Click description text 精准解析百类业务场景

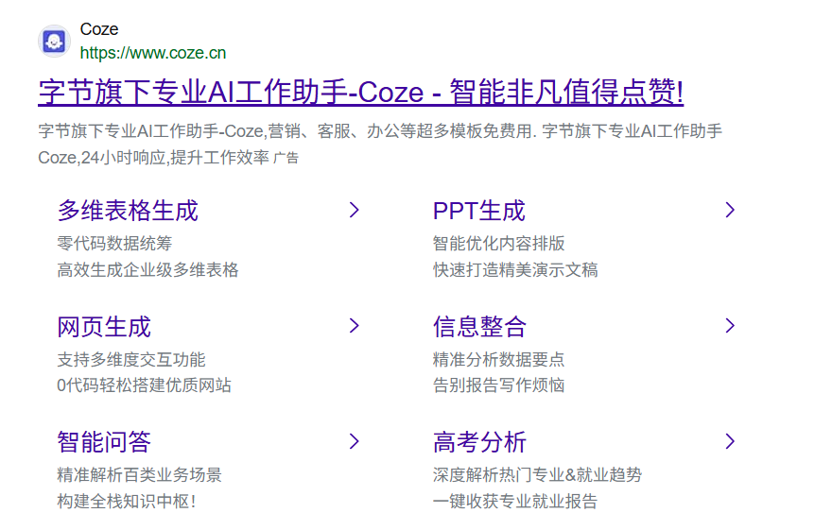140,475
